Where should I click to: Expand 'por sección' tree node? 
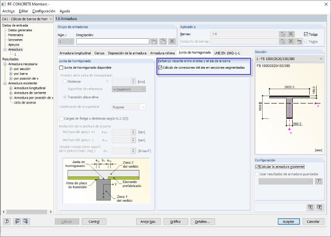tap(11, 69)
